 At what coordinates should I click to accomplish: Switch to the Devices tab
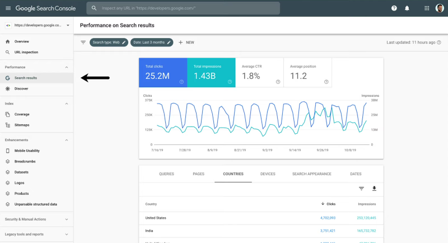point(268,174)
